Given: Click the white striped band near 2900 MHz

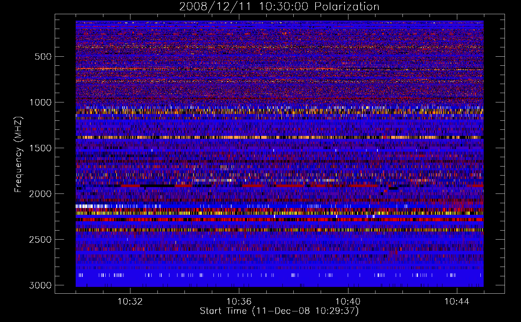Looking at the screenshot, I should click(279, 275).
